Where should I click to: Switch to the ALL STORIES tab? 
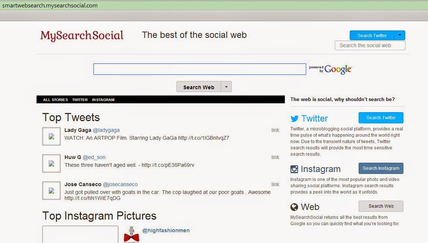click(56, 100)
